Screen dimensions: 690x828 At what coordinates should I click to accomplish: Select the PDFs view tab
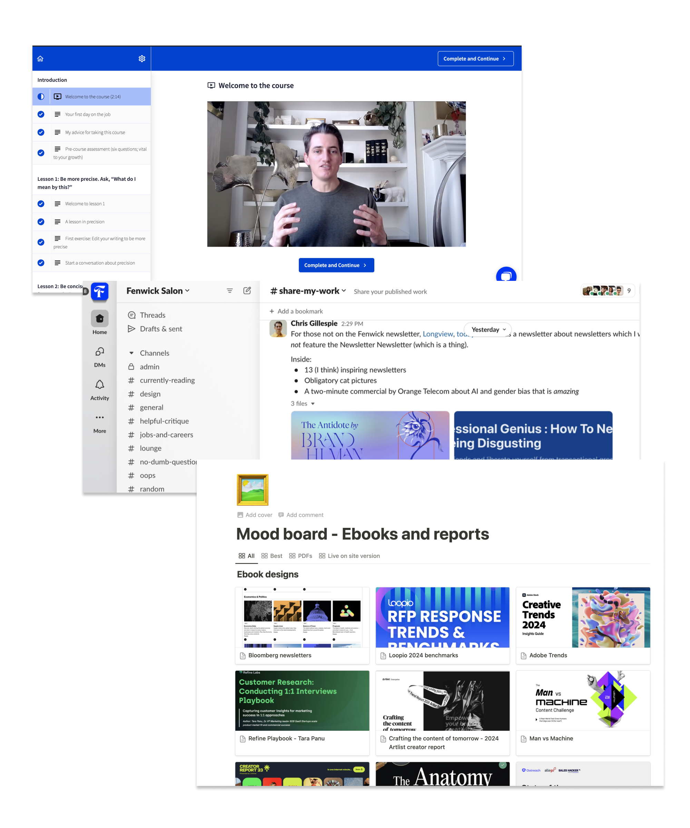pyautogui.click(x=300, y=556)
